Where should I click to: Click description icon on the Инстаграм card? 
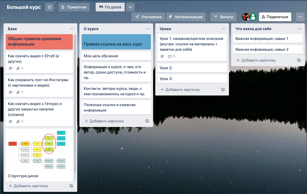point(10,92)
